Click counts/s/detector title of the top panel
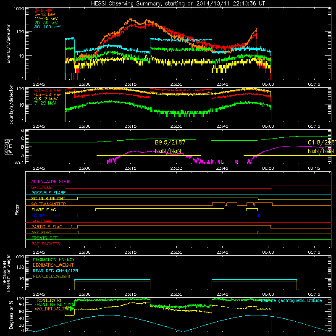 tap(8, 44)
